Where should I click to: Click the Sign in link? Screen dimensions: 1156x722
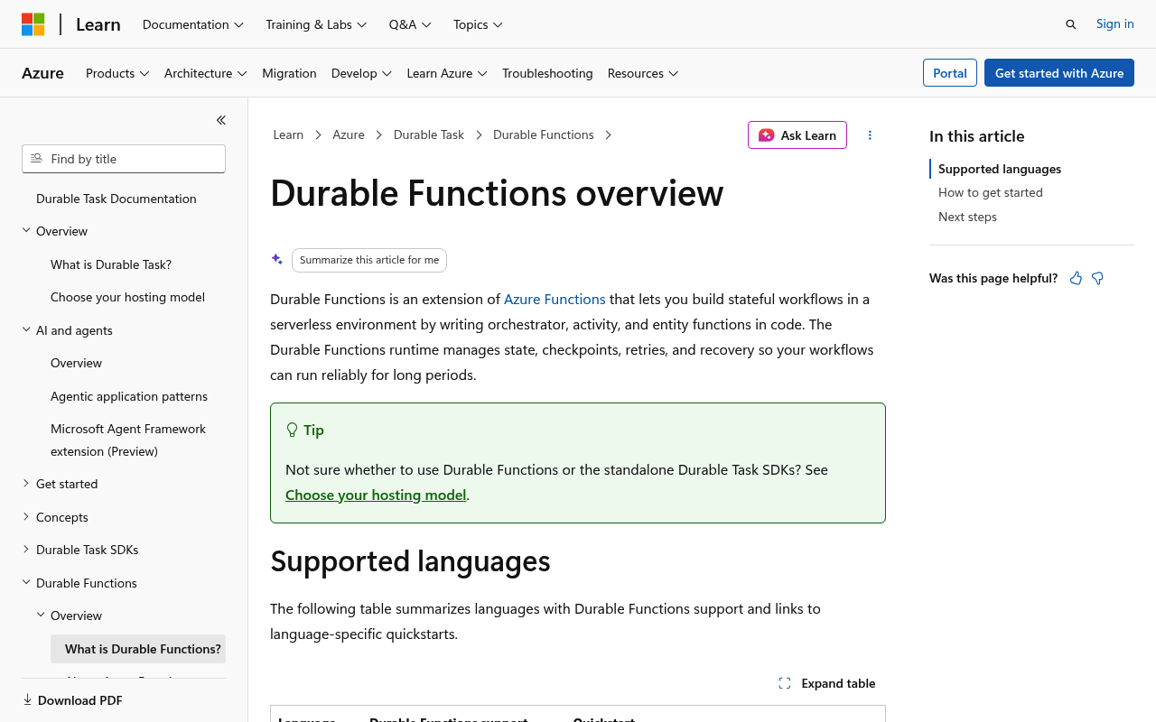point(1114,23)
